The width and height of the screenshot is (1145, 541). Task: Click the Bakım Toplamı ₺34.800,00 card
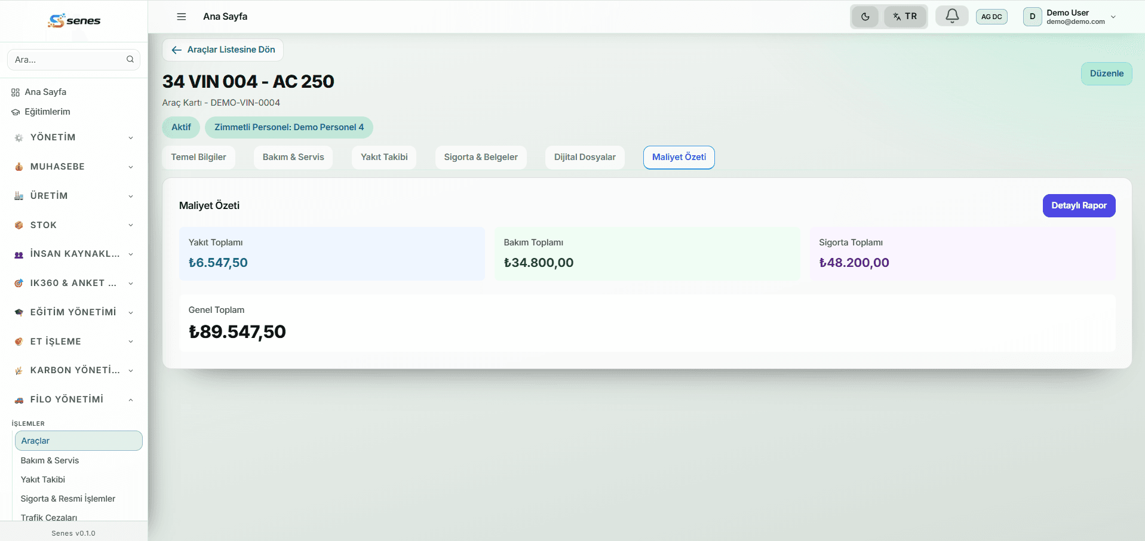tap(647, 253)
